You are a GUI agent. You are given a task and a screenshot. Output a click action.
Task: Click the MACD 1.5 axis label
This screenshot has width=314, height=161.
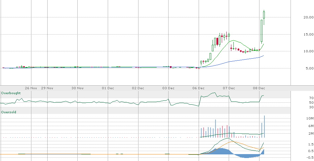pos(311,145)
